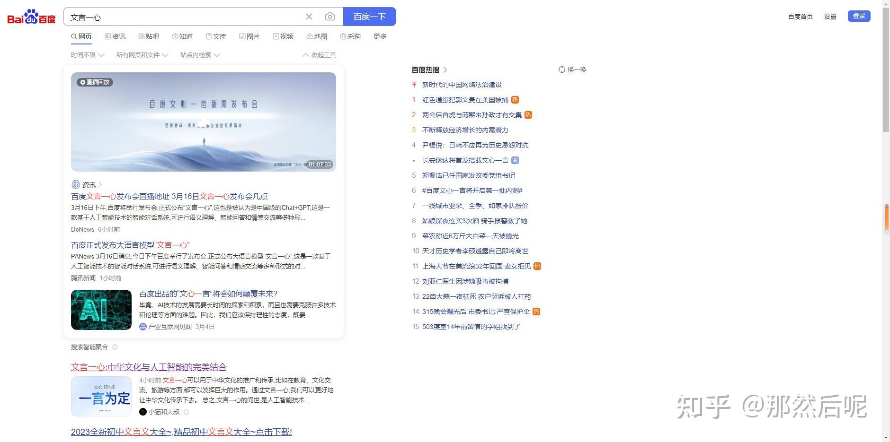Image resolution: width=890 pixels, height=442 pixels.
Task: Click the 登录 login button
Action: tap(859, 16)
